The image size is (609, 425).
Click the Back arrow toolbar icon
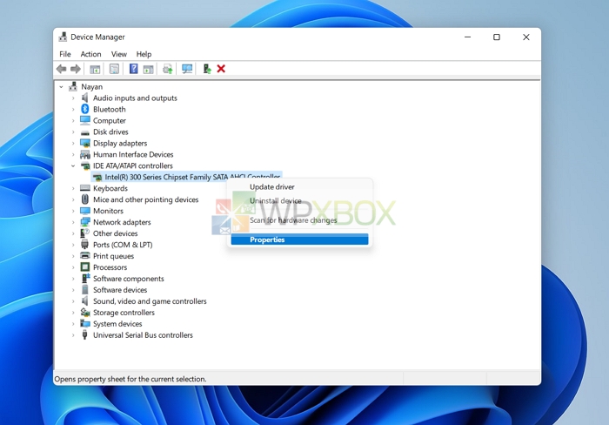coord(62,69)
